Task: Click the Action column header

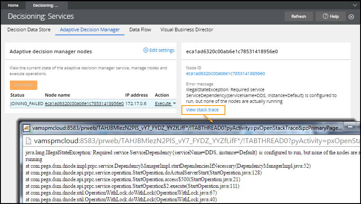Action: click(162, 95)
